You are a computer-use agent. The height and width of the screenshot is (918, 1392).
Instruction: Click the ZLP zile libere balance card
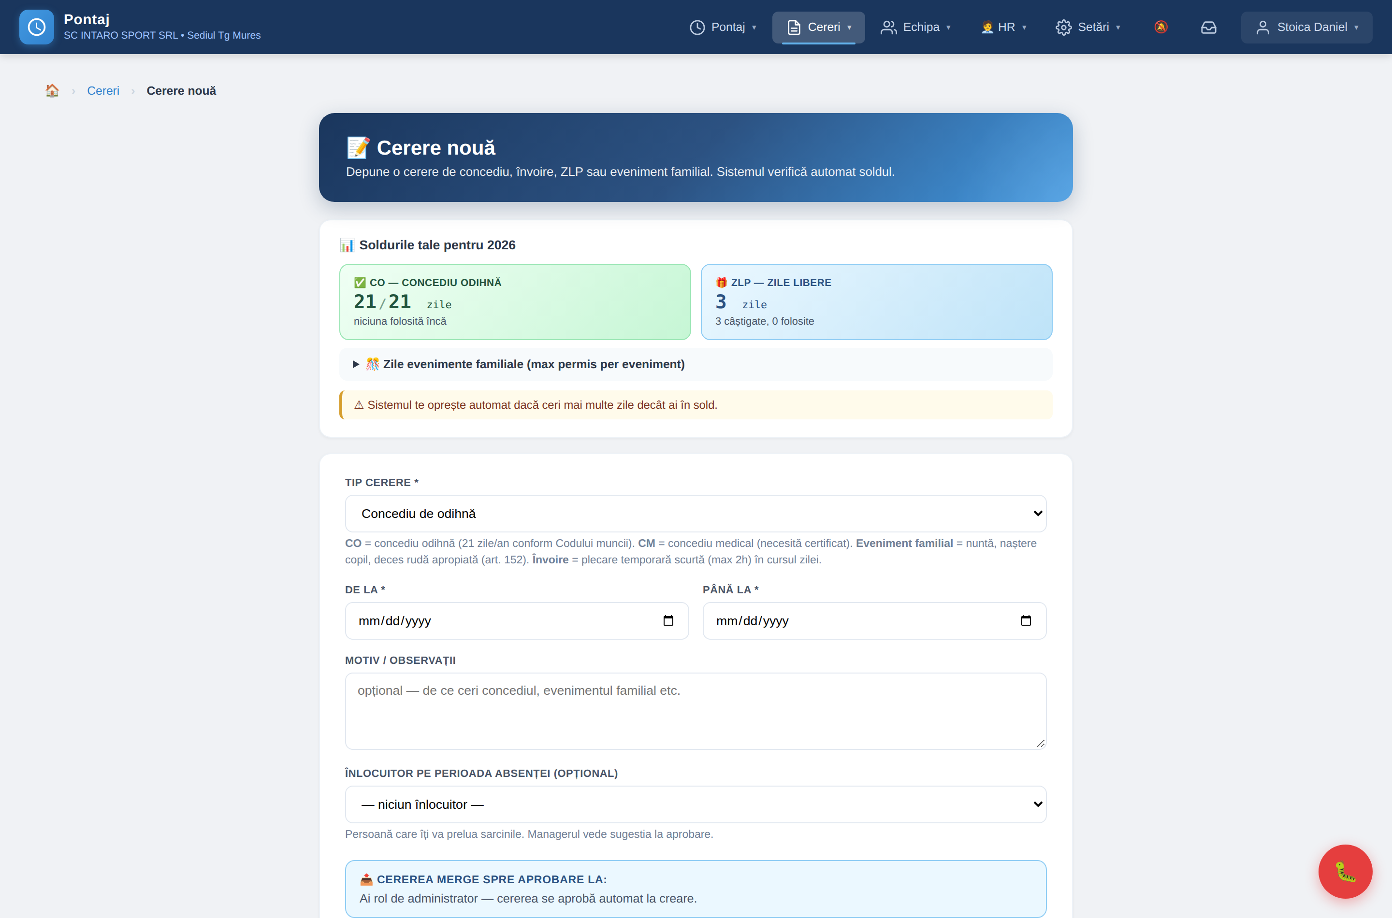(876, 301)
